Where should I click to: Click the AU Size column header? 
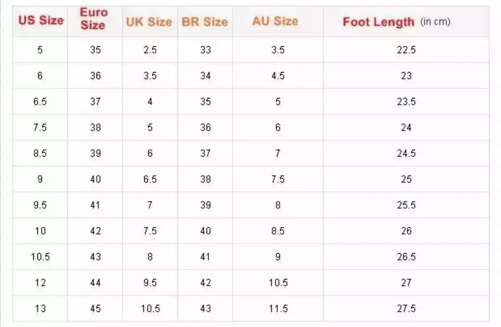[x=275, y=21]
